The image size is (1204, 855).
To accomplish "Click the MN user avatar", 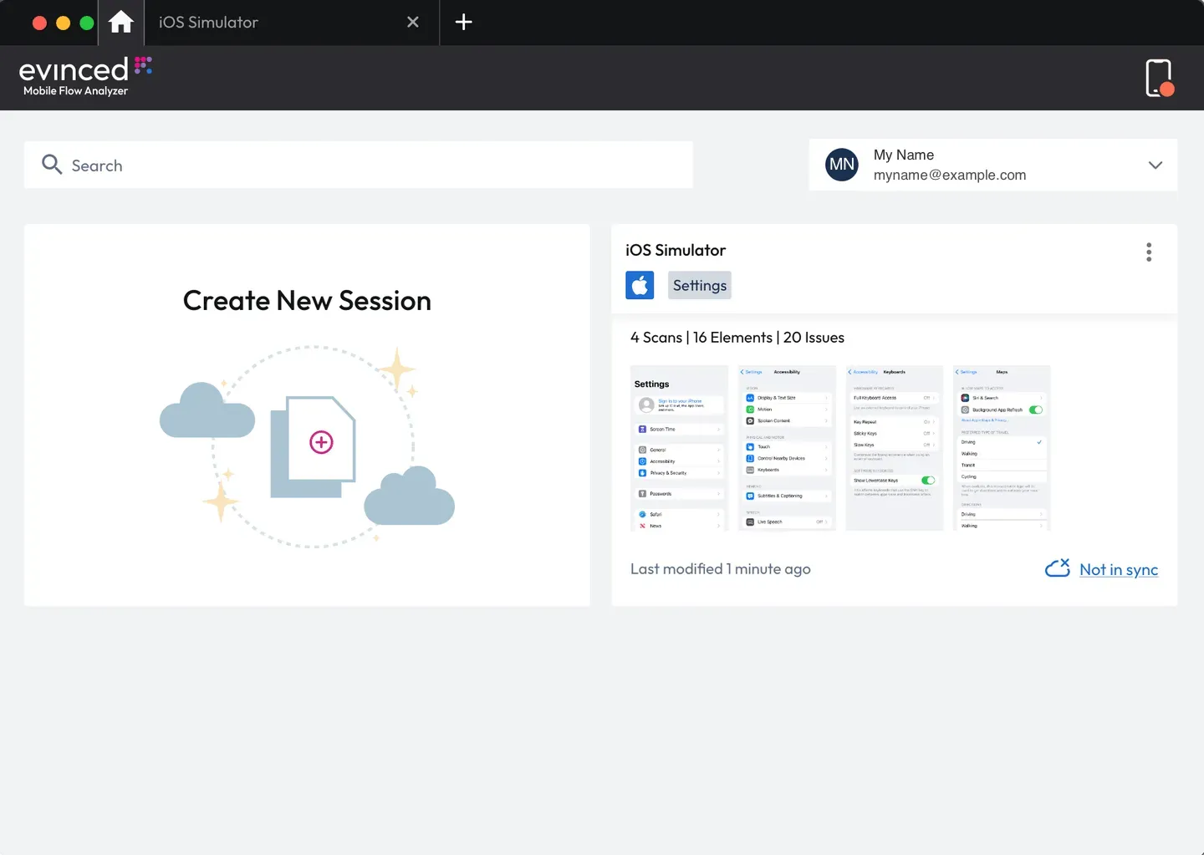I will [842, 165].
